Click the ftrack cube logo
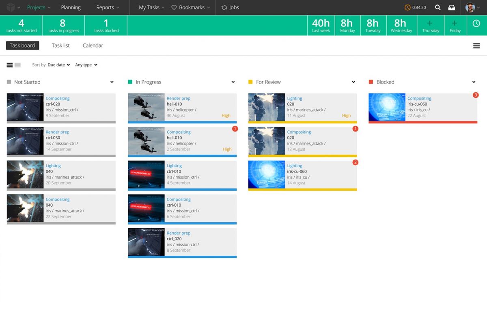This screenshot has height=309, width=487. pos(11,7)
